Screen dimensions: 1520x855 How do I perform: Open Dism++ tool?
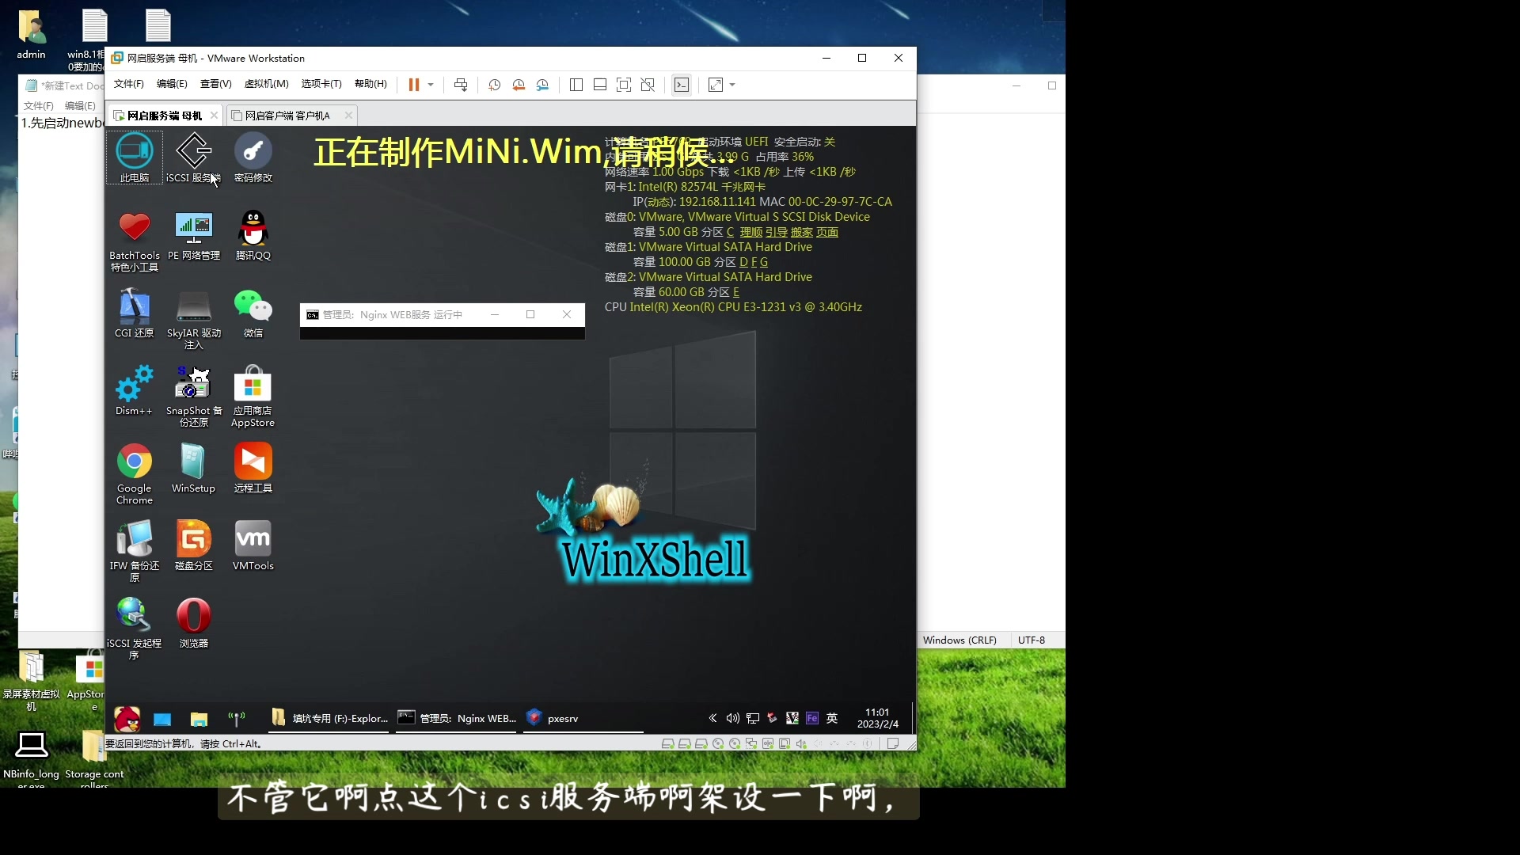click(134, 388)
